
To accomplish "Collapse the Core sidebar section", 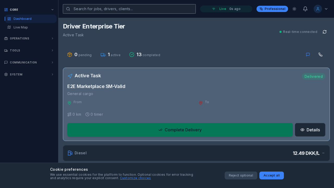I will tap(52, 10).
